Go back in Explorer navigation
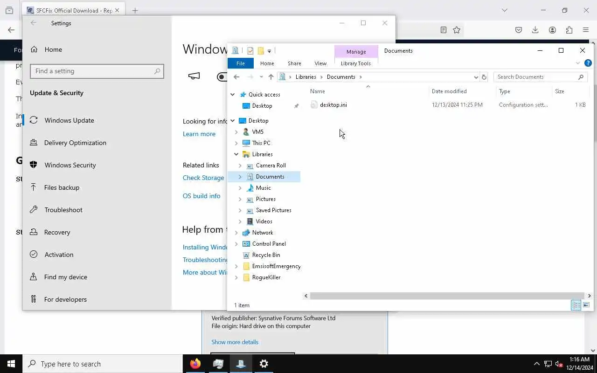 point(236,77)
